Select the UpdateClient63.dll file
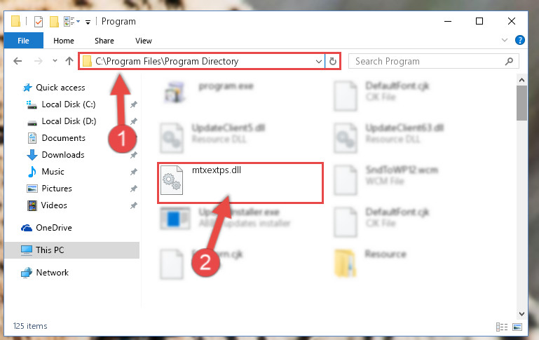 388,137
